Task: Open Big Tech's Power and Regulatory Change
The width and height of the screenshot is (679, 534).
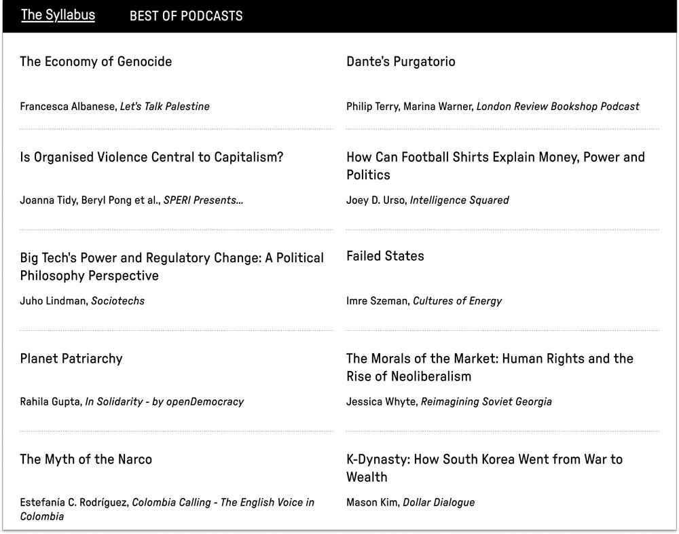Action: click(x=172, y=266)
